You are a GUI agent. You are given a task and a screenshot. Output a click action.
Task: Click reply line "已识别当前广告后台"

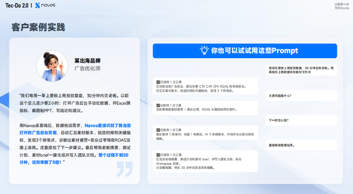tap(201, 86)
